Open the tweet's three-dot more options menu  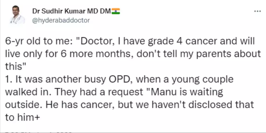point(257,11)
